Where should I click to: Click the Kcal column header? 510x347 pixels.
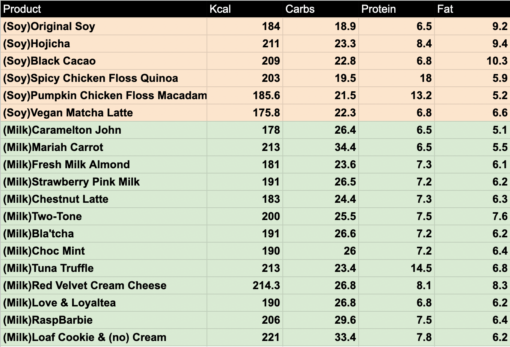point(244,9)
